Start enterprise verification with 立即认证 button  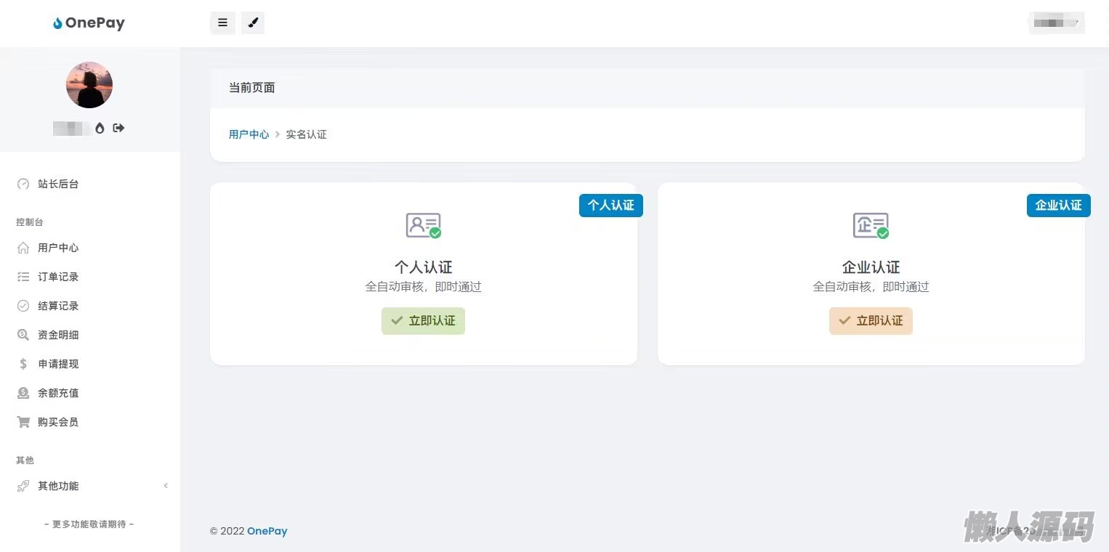pos(871,321)
